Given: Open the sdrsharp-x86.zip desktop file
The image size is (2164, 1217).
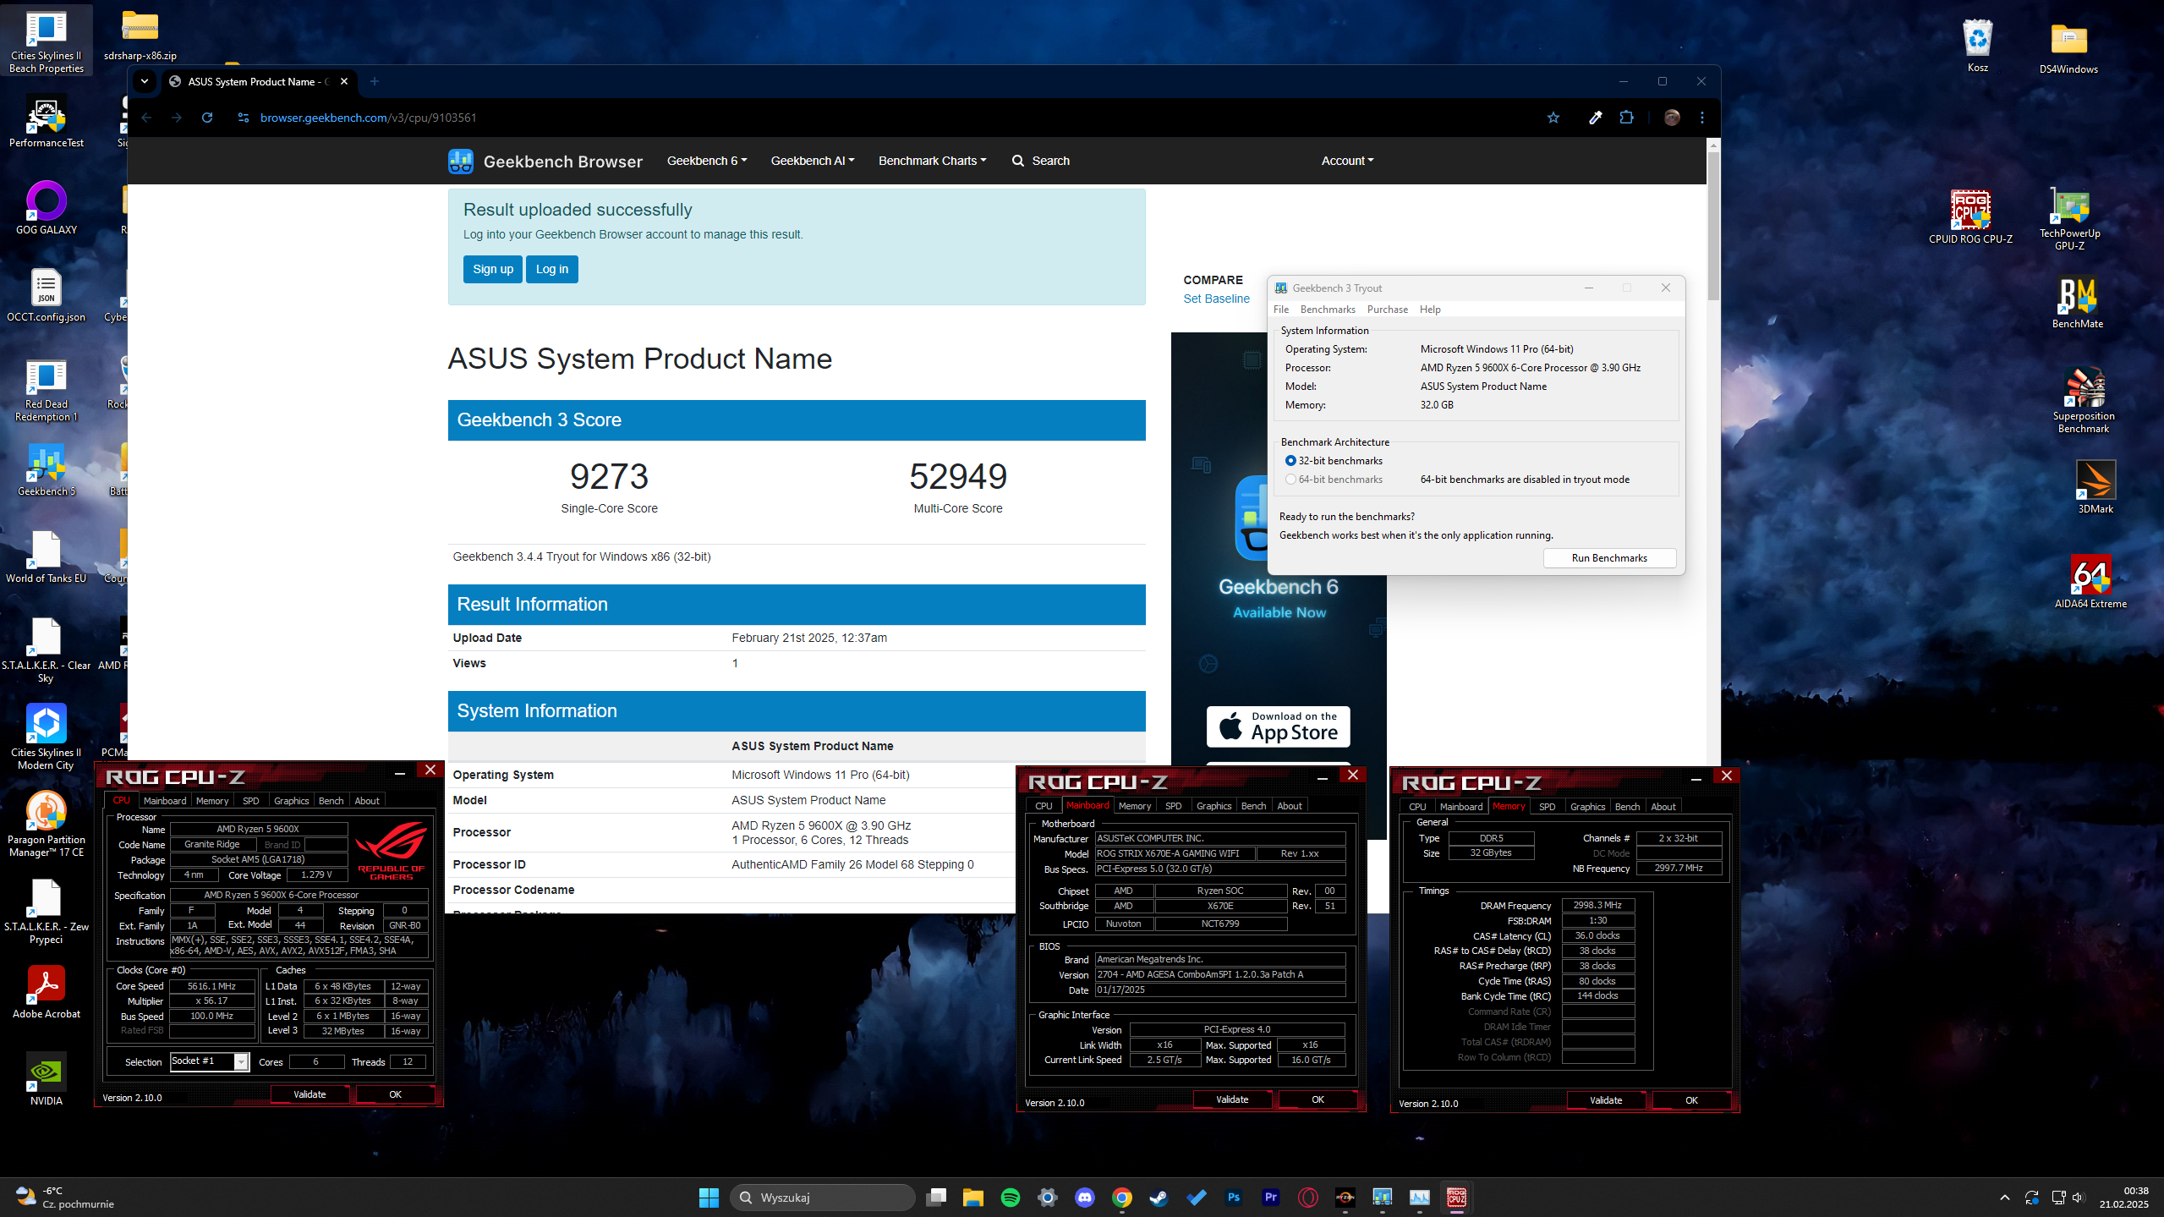Looking at the screenshot, I should pyautogui.click(x=140, y=36).
